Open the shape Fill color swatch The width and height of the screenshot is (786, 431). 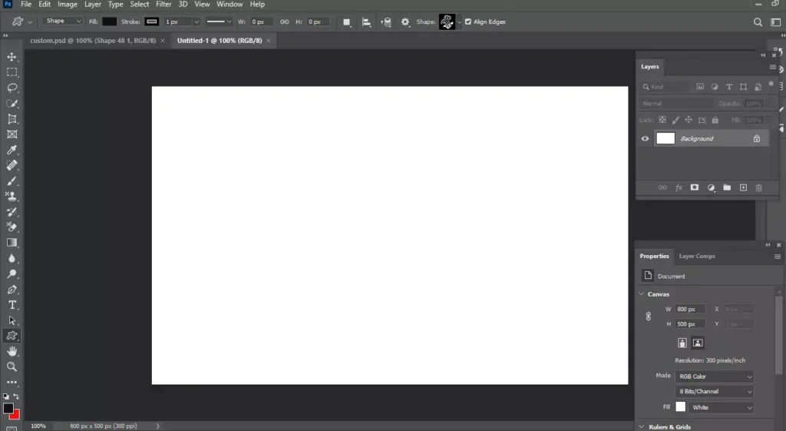(x=109, y=22)
